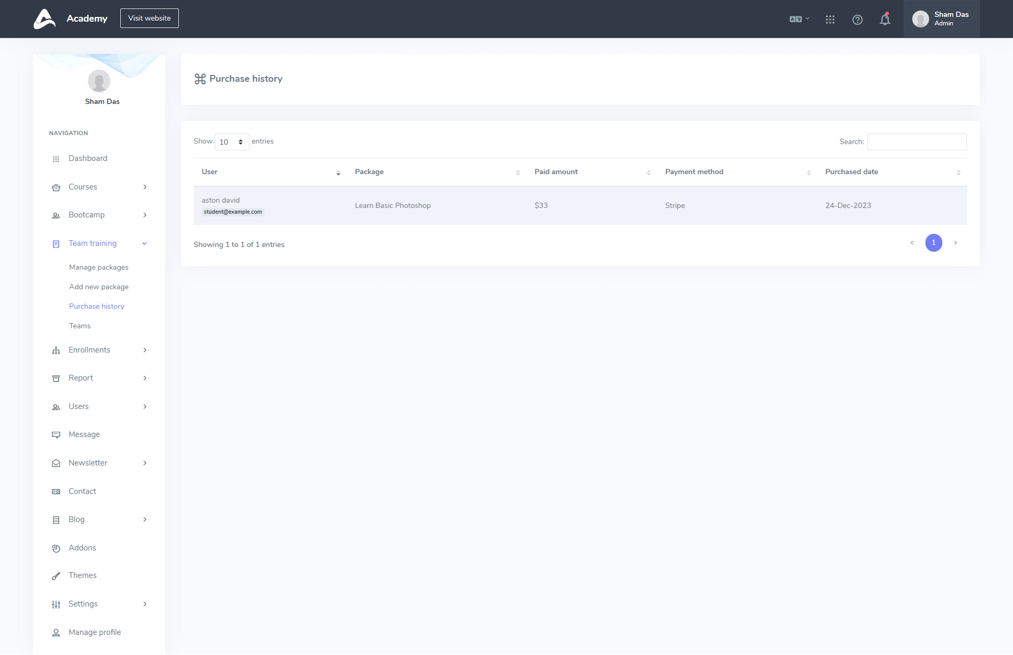
Task: Click the Message icon in sidebar
Action: click(x=56, y=435)
